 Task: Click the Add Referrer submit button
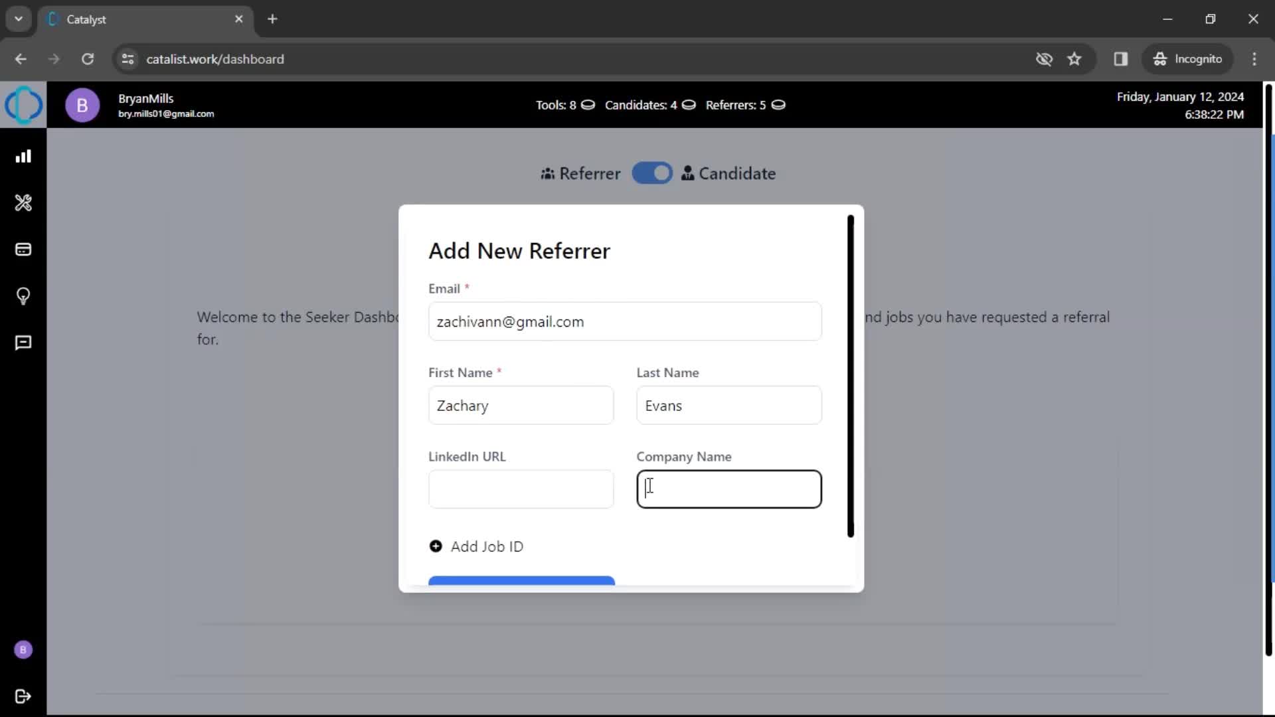click(522, 580)
